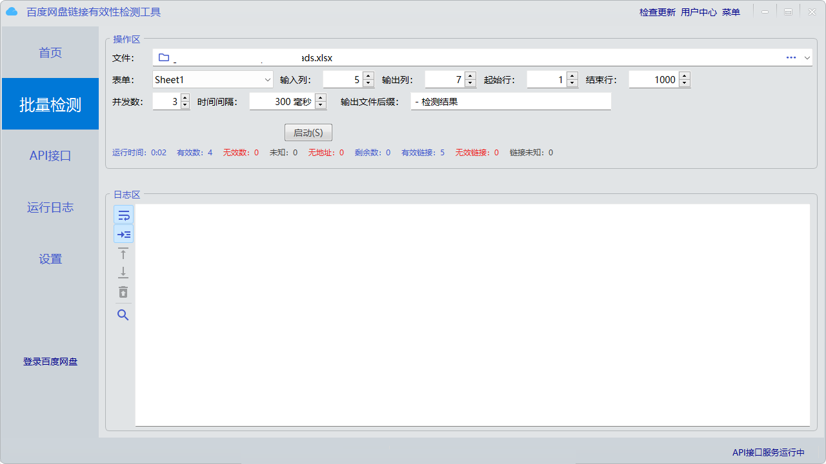Image resolution: width=826 pixels, height=464 pixels.
Task: Open 设置 tab
Action: 50,259
